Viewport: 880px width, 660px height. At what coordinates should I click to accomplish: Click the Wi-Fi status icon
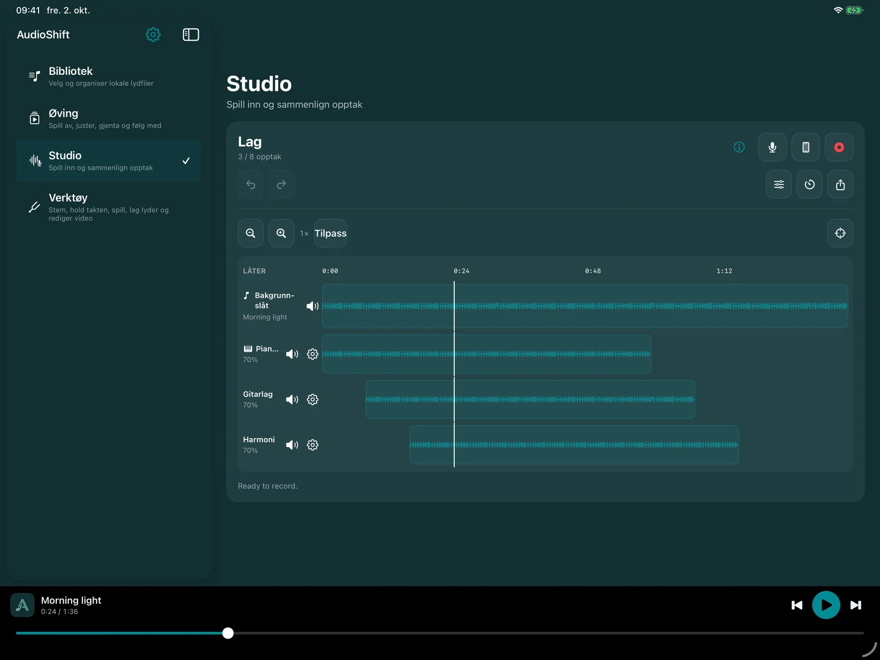click(x=838, y=10)
